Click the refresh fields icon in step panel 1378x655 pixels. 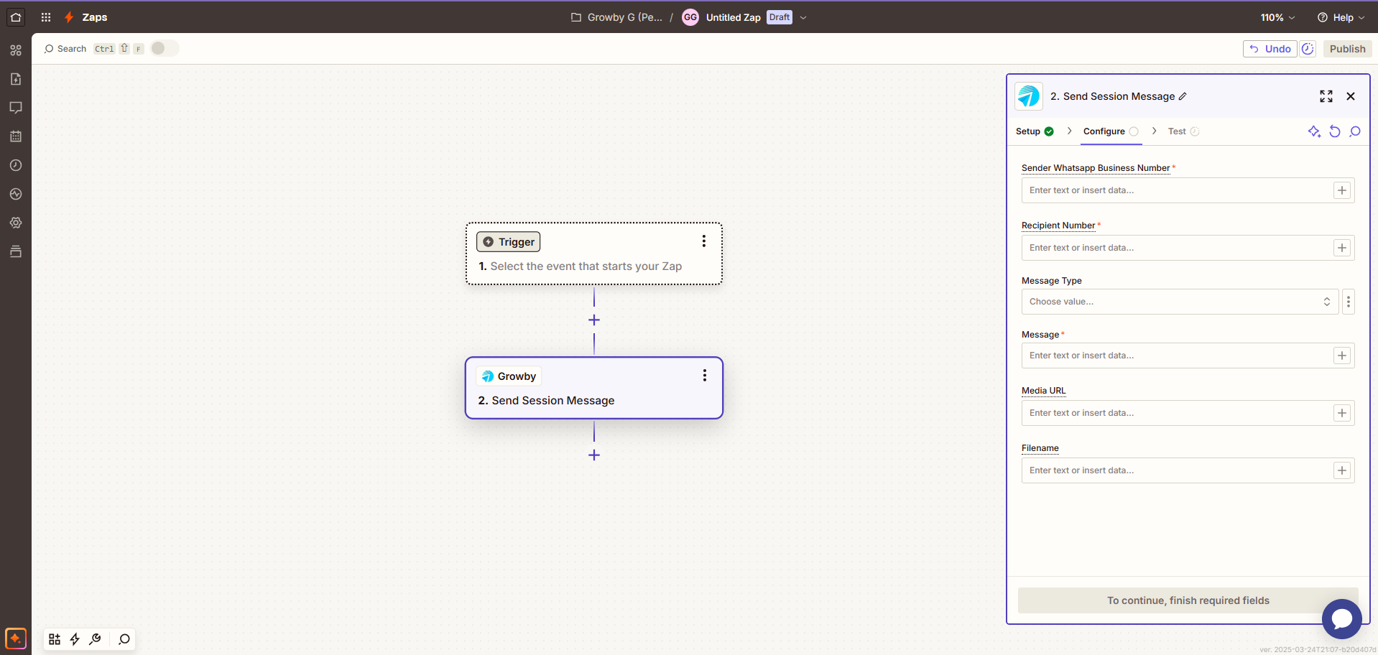click(x=1335, y=131)
